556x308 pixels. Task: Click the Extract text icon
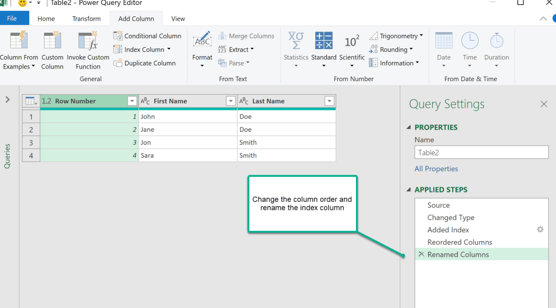[x=222, y=50]
